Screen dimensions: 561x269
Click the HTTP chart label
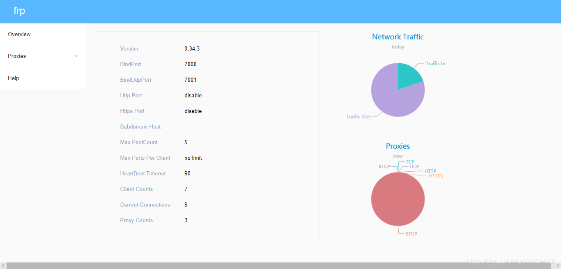point(430,171)
